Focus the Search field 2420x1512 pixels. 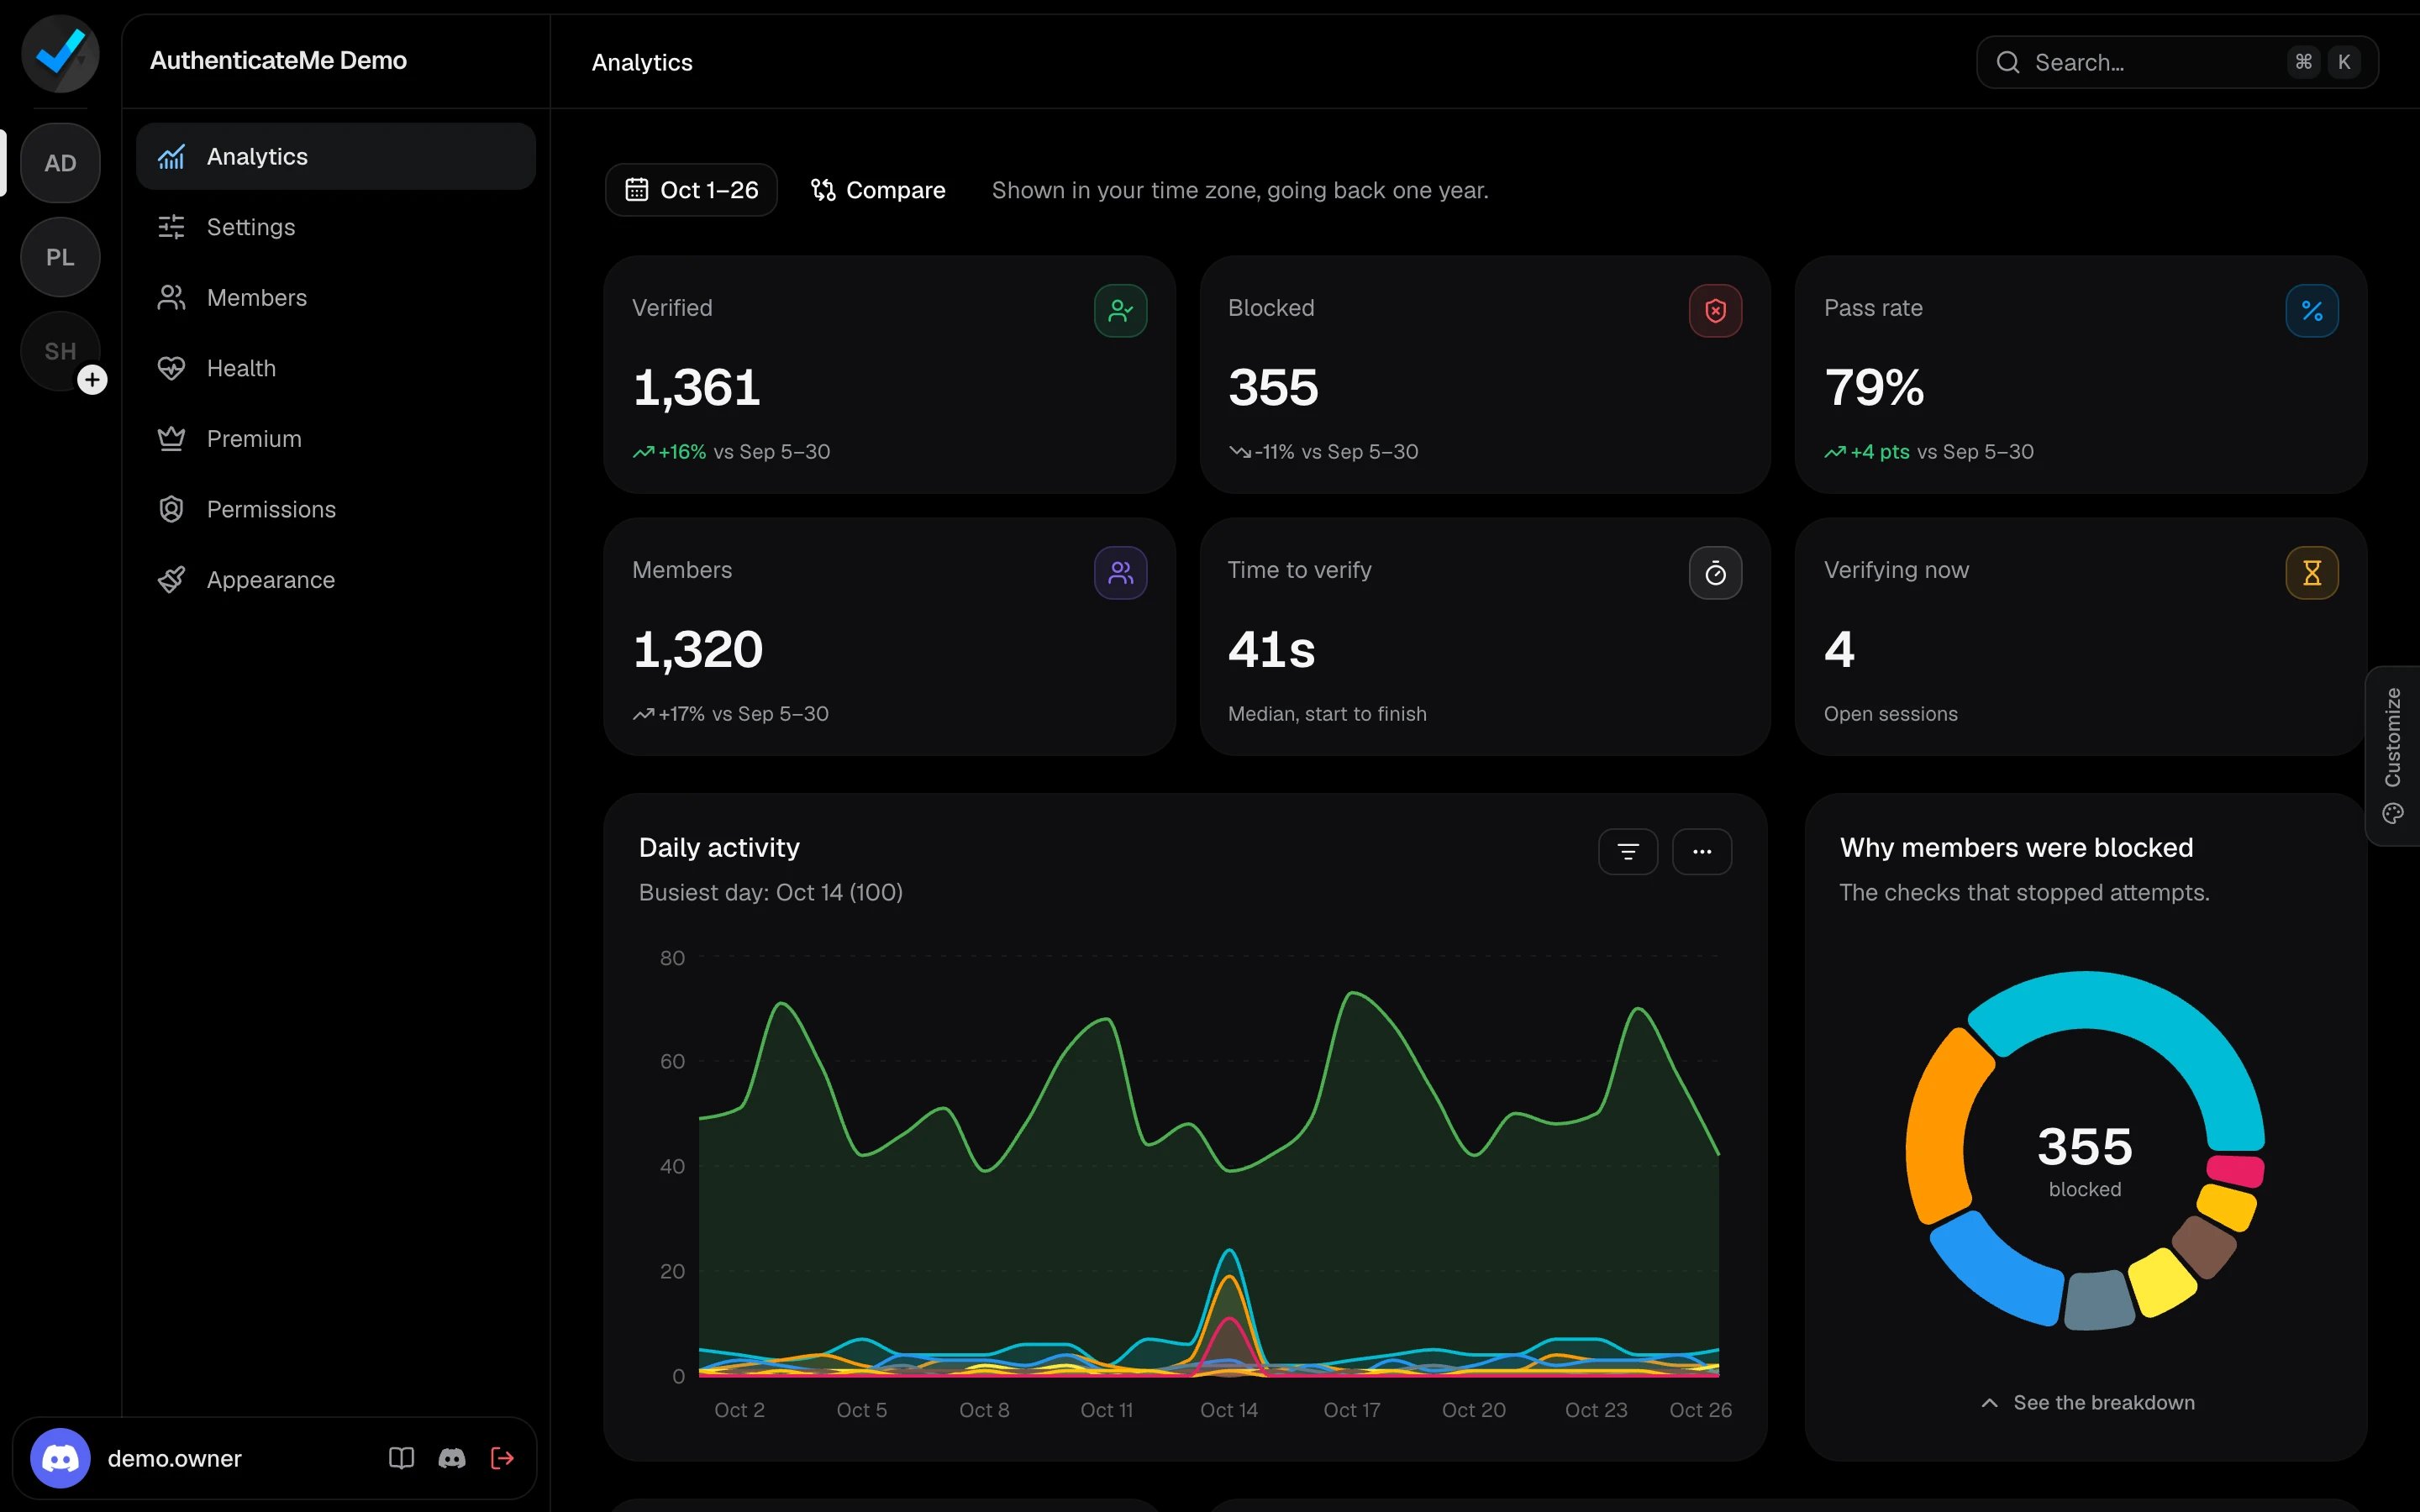coord(2177,62)
